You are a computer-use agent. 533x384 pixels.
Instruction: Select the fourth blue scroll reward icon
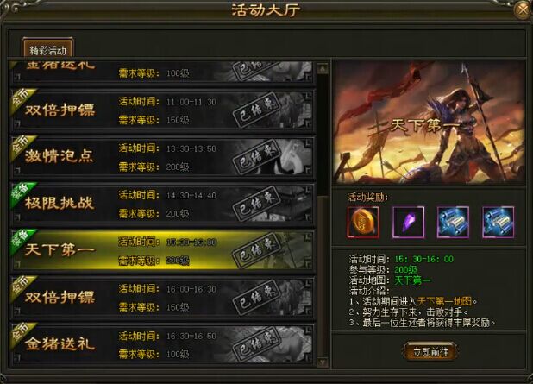[499, 222]
